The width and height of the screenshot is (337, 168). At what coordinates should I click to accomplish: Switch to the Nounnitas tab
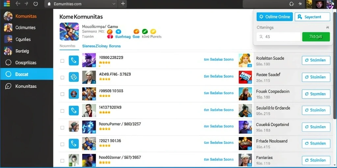point(67,46)
